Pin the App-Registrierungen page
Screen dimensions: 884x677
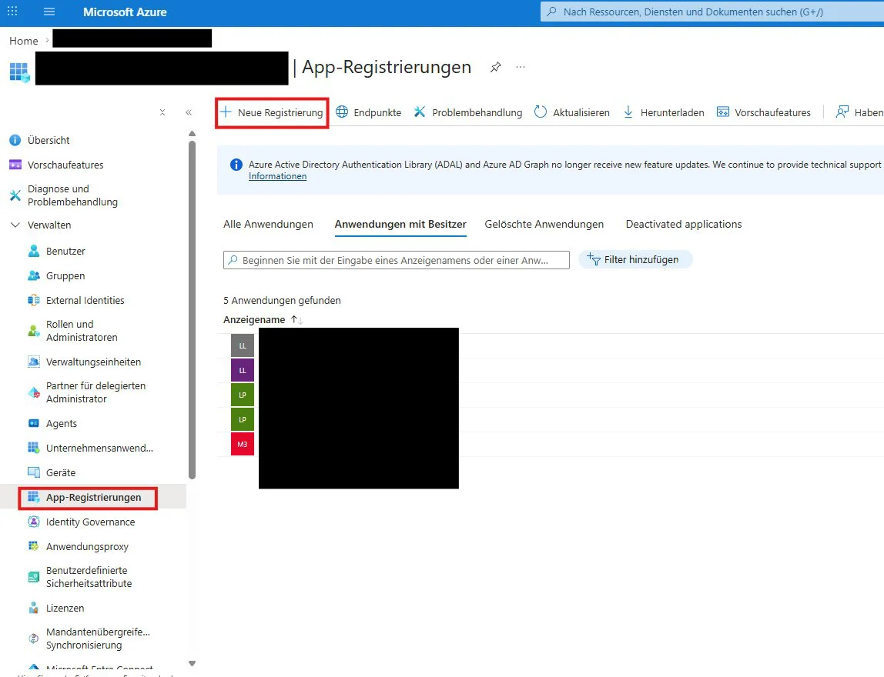496,67
